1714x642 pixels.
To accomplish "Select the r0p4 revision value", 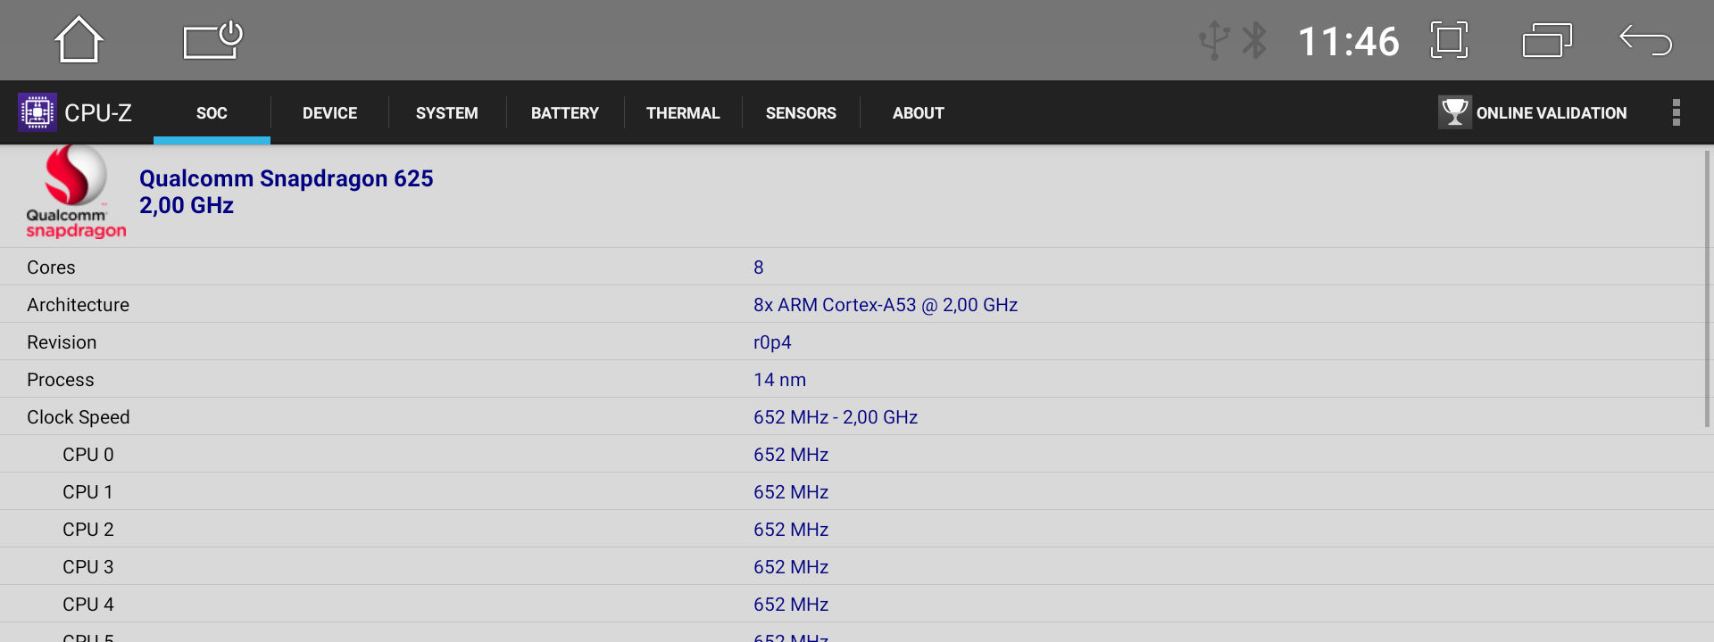I will tap(772, 342).
